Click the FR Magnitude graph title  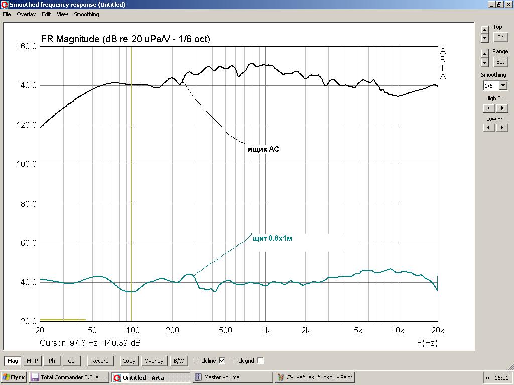[125, 39]
